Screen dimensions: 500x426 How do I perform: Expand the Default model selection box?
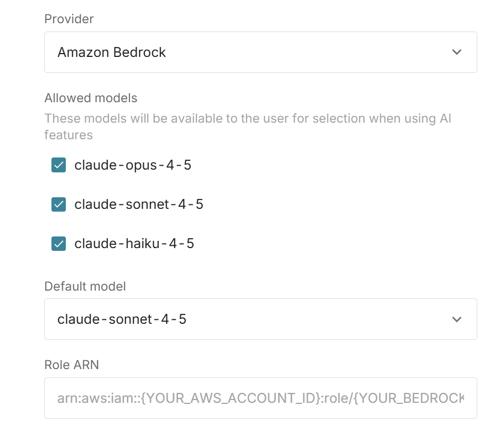[260, 319]
